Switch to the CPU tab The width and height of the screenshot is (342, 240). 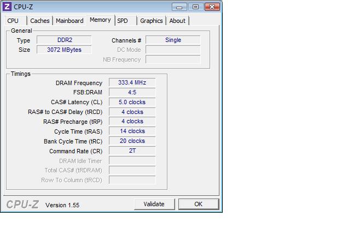(15, 21)
